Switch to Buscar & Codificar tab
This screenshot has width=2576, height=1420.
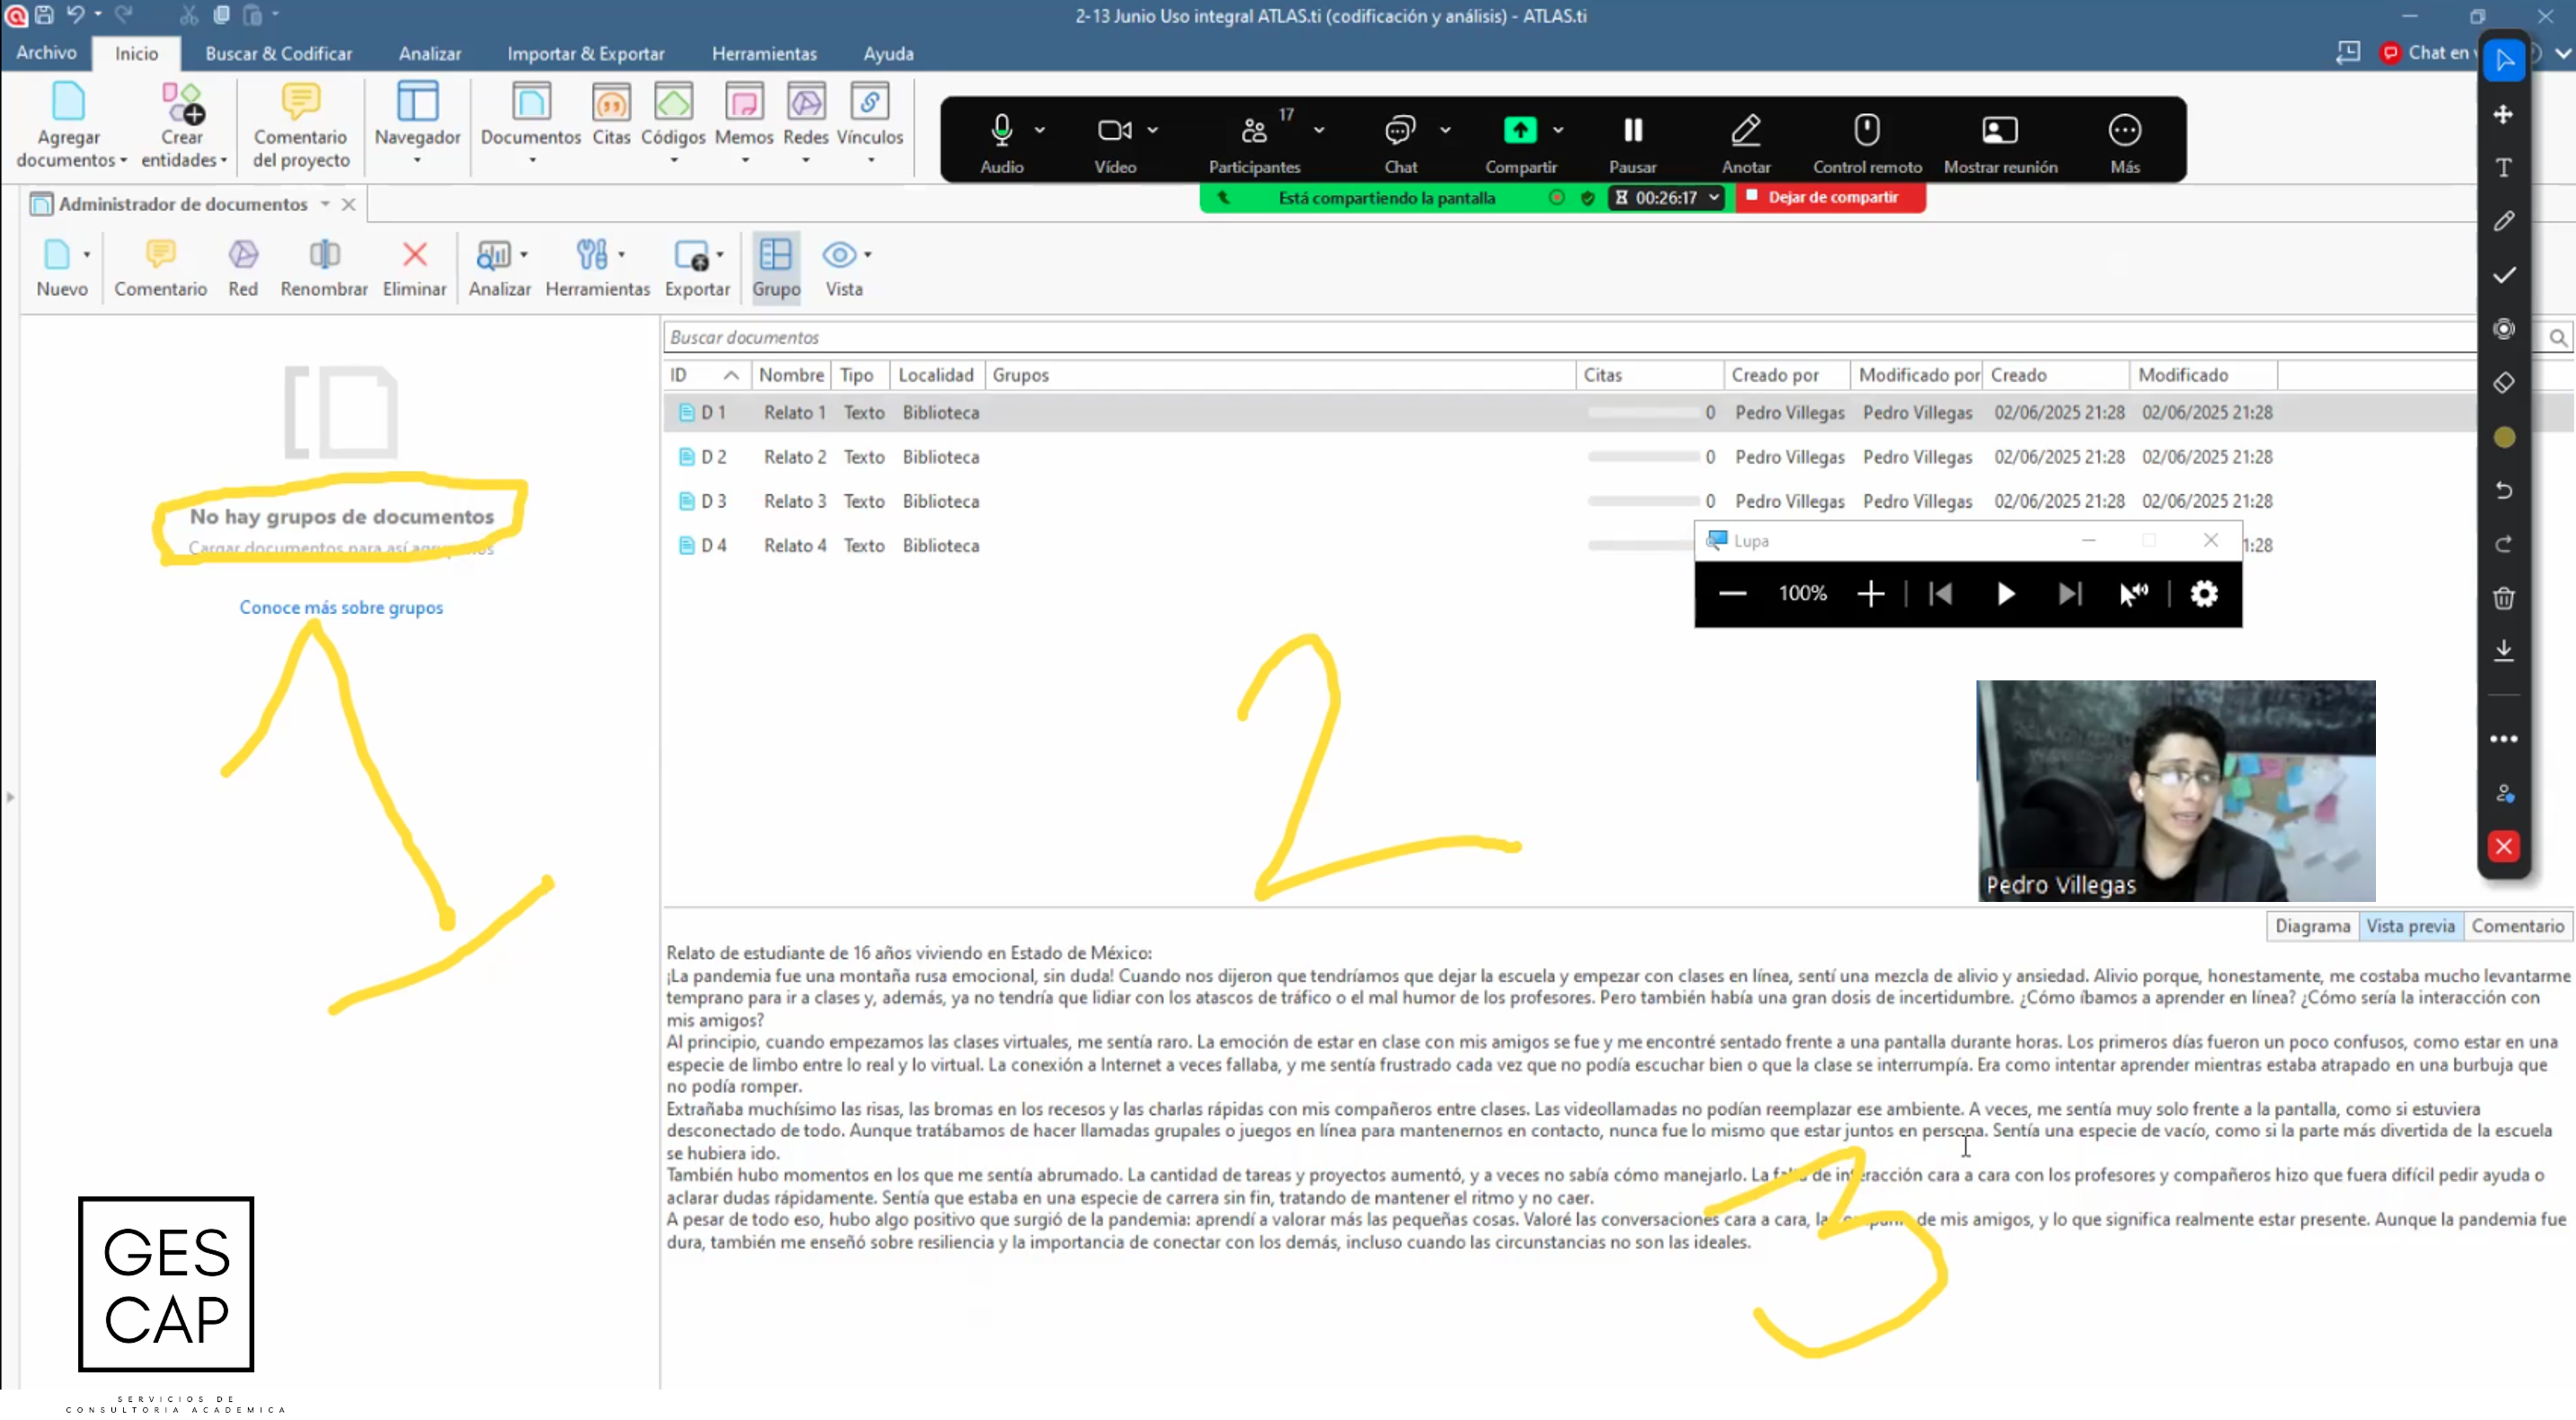tap(278, 54)
